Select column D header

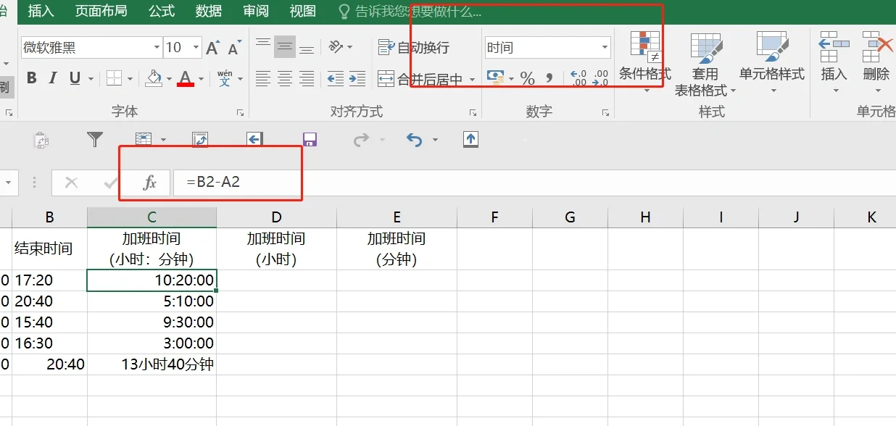pos(276,217)
